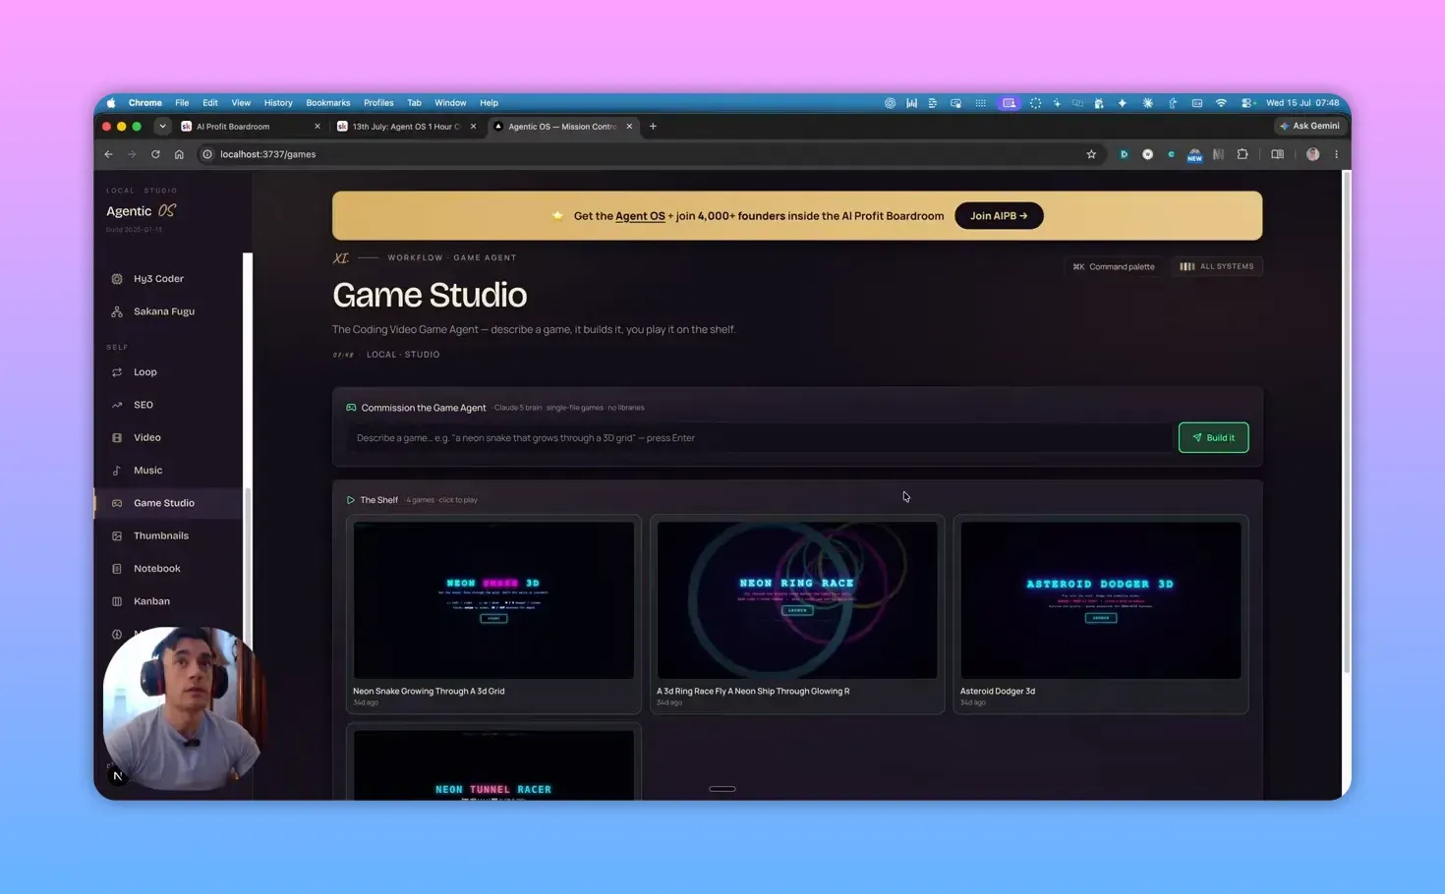The width and height of the screenshot is (1445, 894).
Task: Click the Build it button
Action: pos(1213,438)
